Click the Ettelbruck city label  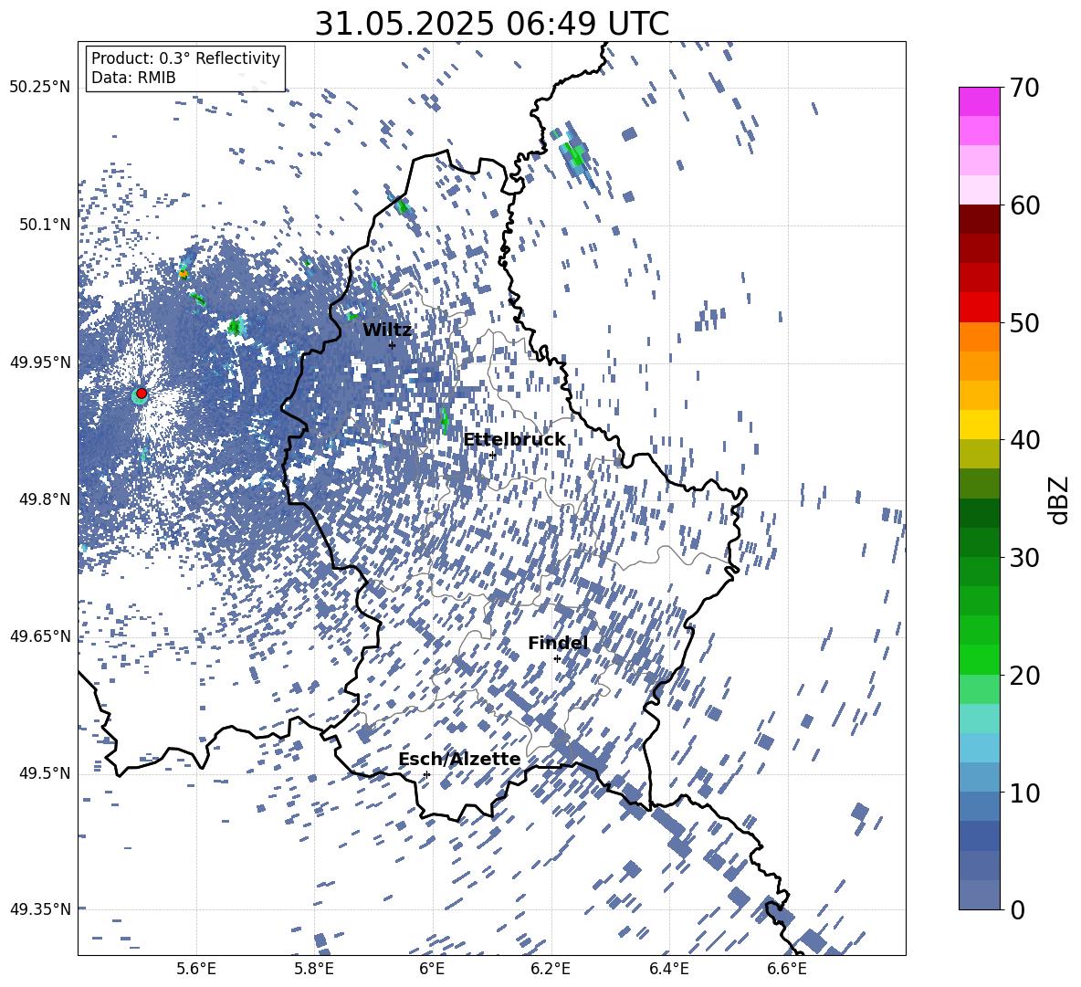pos(514,440)
